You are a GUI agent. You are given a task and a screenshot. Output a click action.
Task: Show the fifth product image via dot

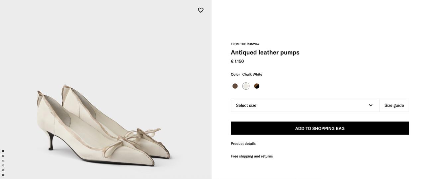[x=3, y=170]
